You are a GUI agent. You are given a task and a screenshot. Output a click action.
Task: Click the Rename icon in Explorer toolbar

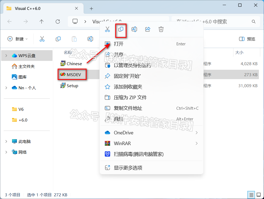tap(90, 39)
